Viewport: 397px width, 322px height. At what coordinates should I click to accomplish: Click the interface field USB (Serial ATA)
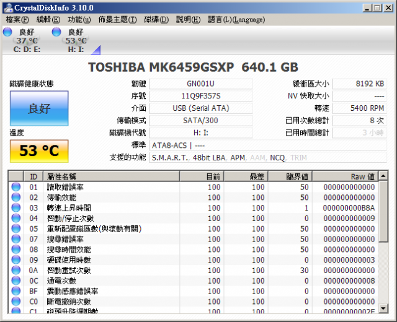[x=201, y=108]
